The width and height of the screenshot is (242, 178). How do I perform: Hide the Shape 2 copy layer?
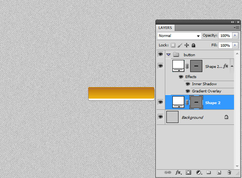(x=160, y=66)
